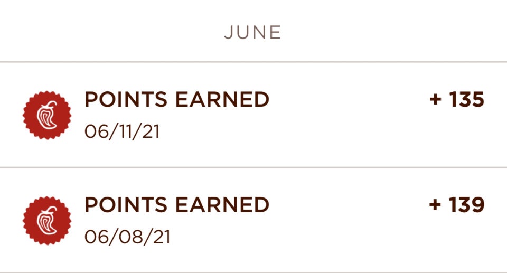The width and height of the screenshot is (507, 273).
Task: Tap the red pepper badge beside 06/11/21
Action: coord(47,116)
